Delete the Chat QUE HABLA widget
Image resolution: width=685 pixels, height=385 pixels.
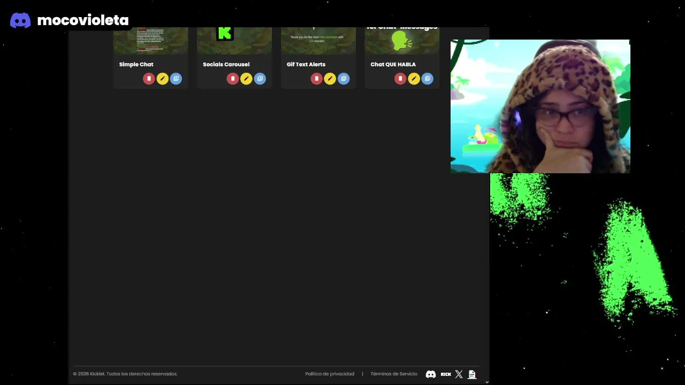click(400, 79)
